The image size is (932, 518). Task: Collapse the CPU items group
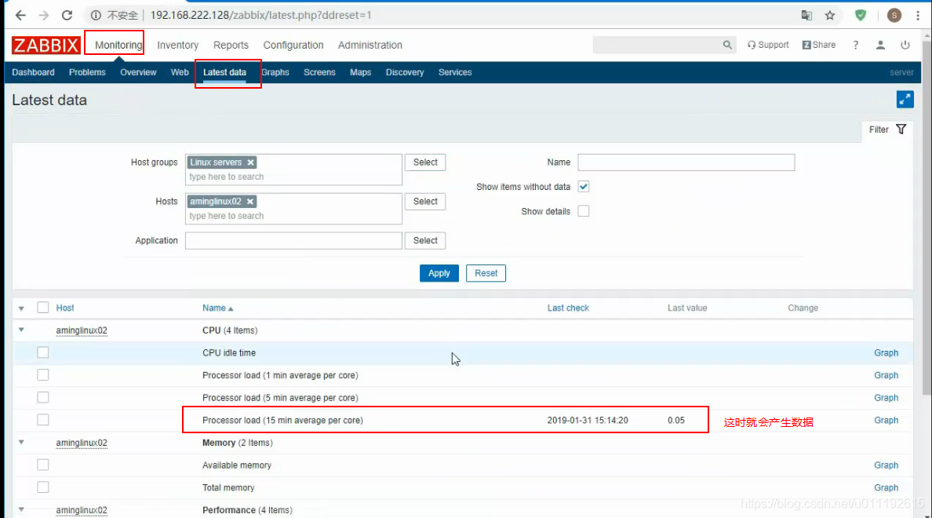pos(21,330)
